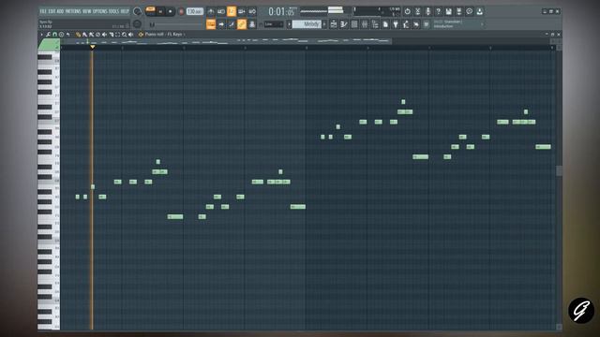Select the Delete tool in piano roll toolbar
The image size is (600, 337).
[x=97, y=35]
